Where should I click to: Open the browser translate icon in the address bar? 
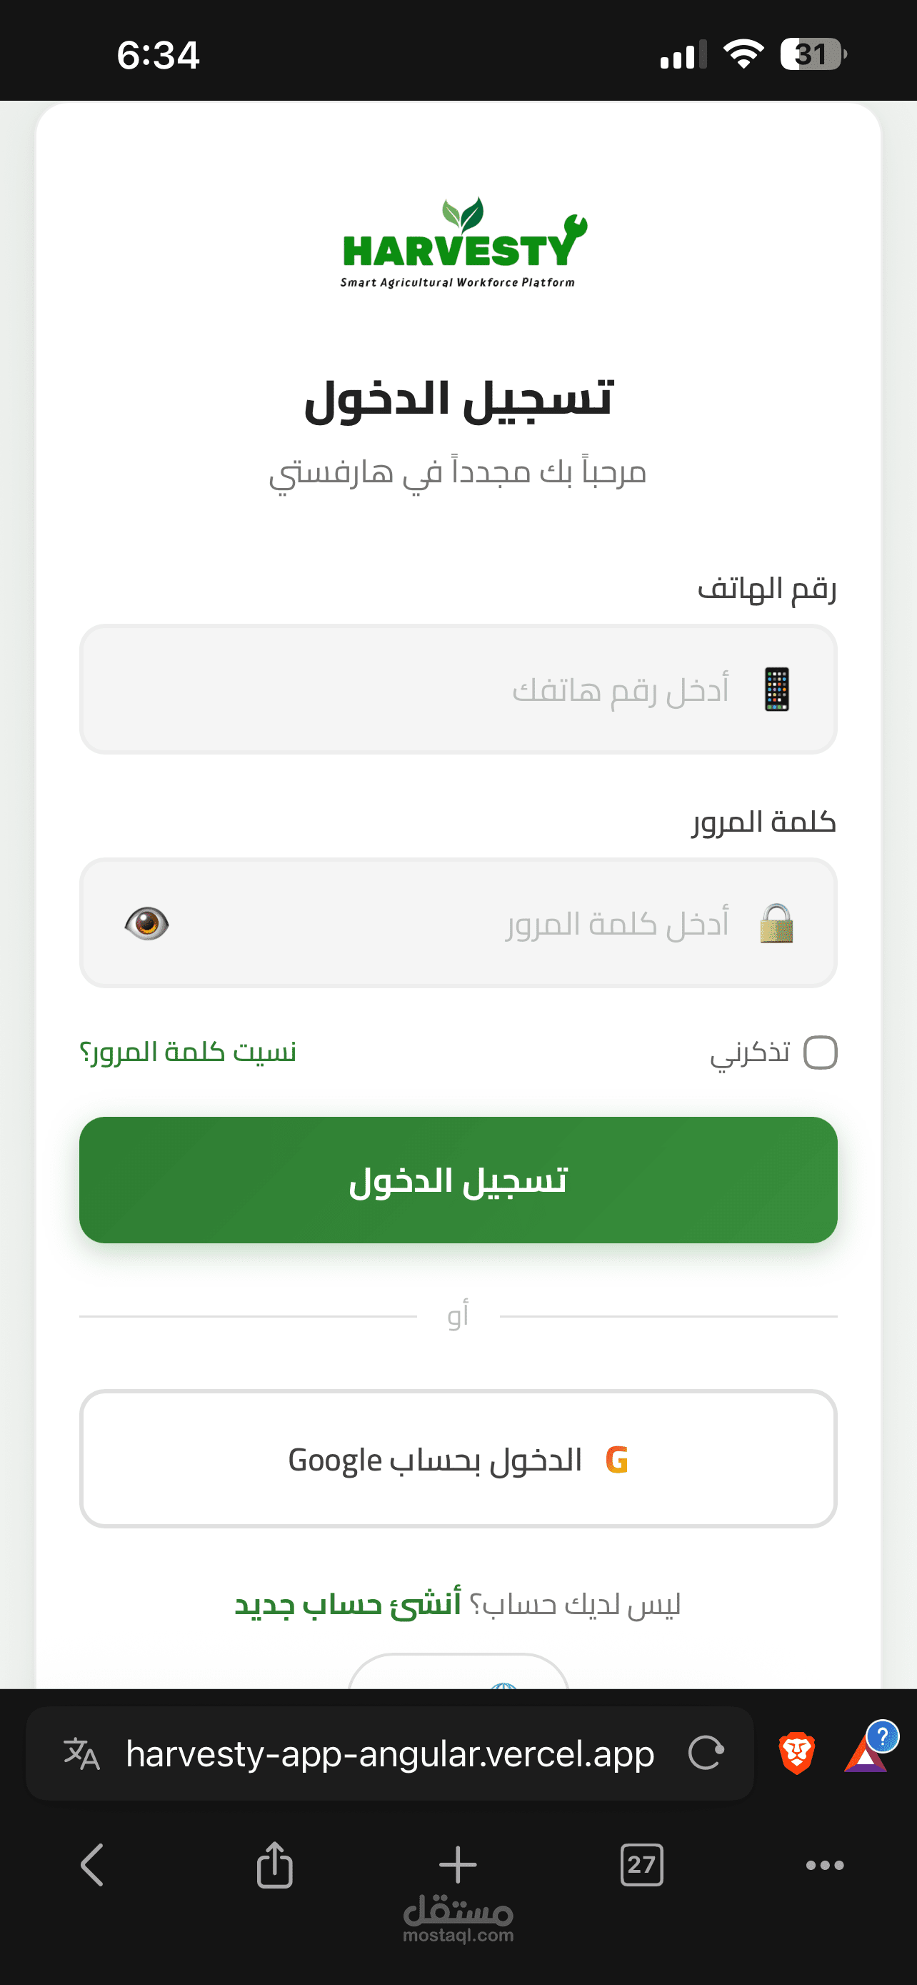81,1753
